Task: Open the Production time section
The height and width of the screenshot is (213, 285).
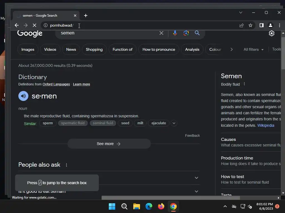Action: [x=251, y=161]
